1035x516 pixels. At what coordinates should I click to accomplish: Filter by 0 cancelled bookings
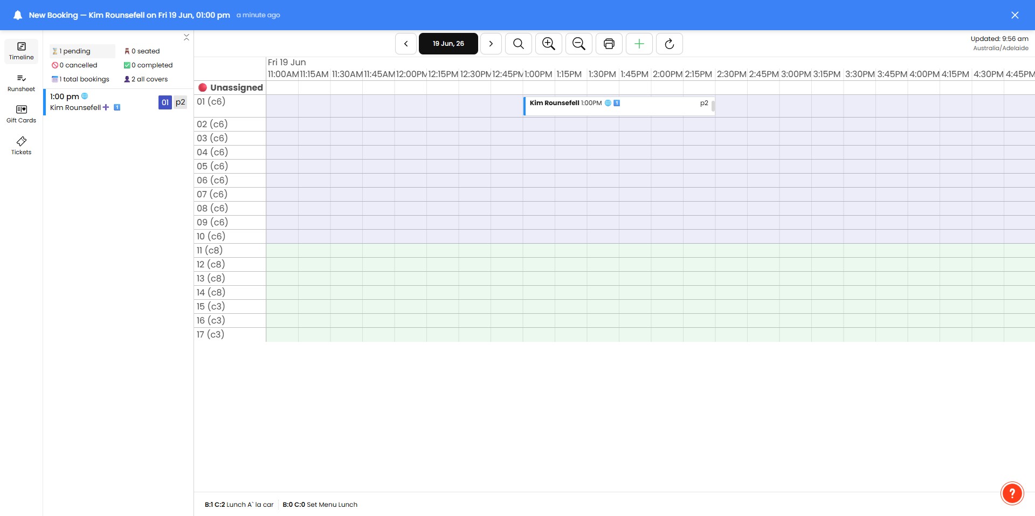[x=74, y=65]
